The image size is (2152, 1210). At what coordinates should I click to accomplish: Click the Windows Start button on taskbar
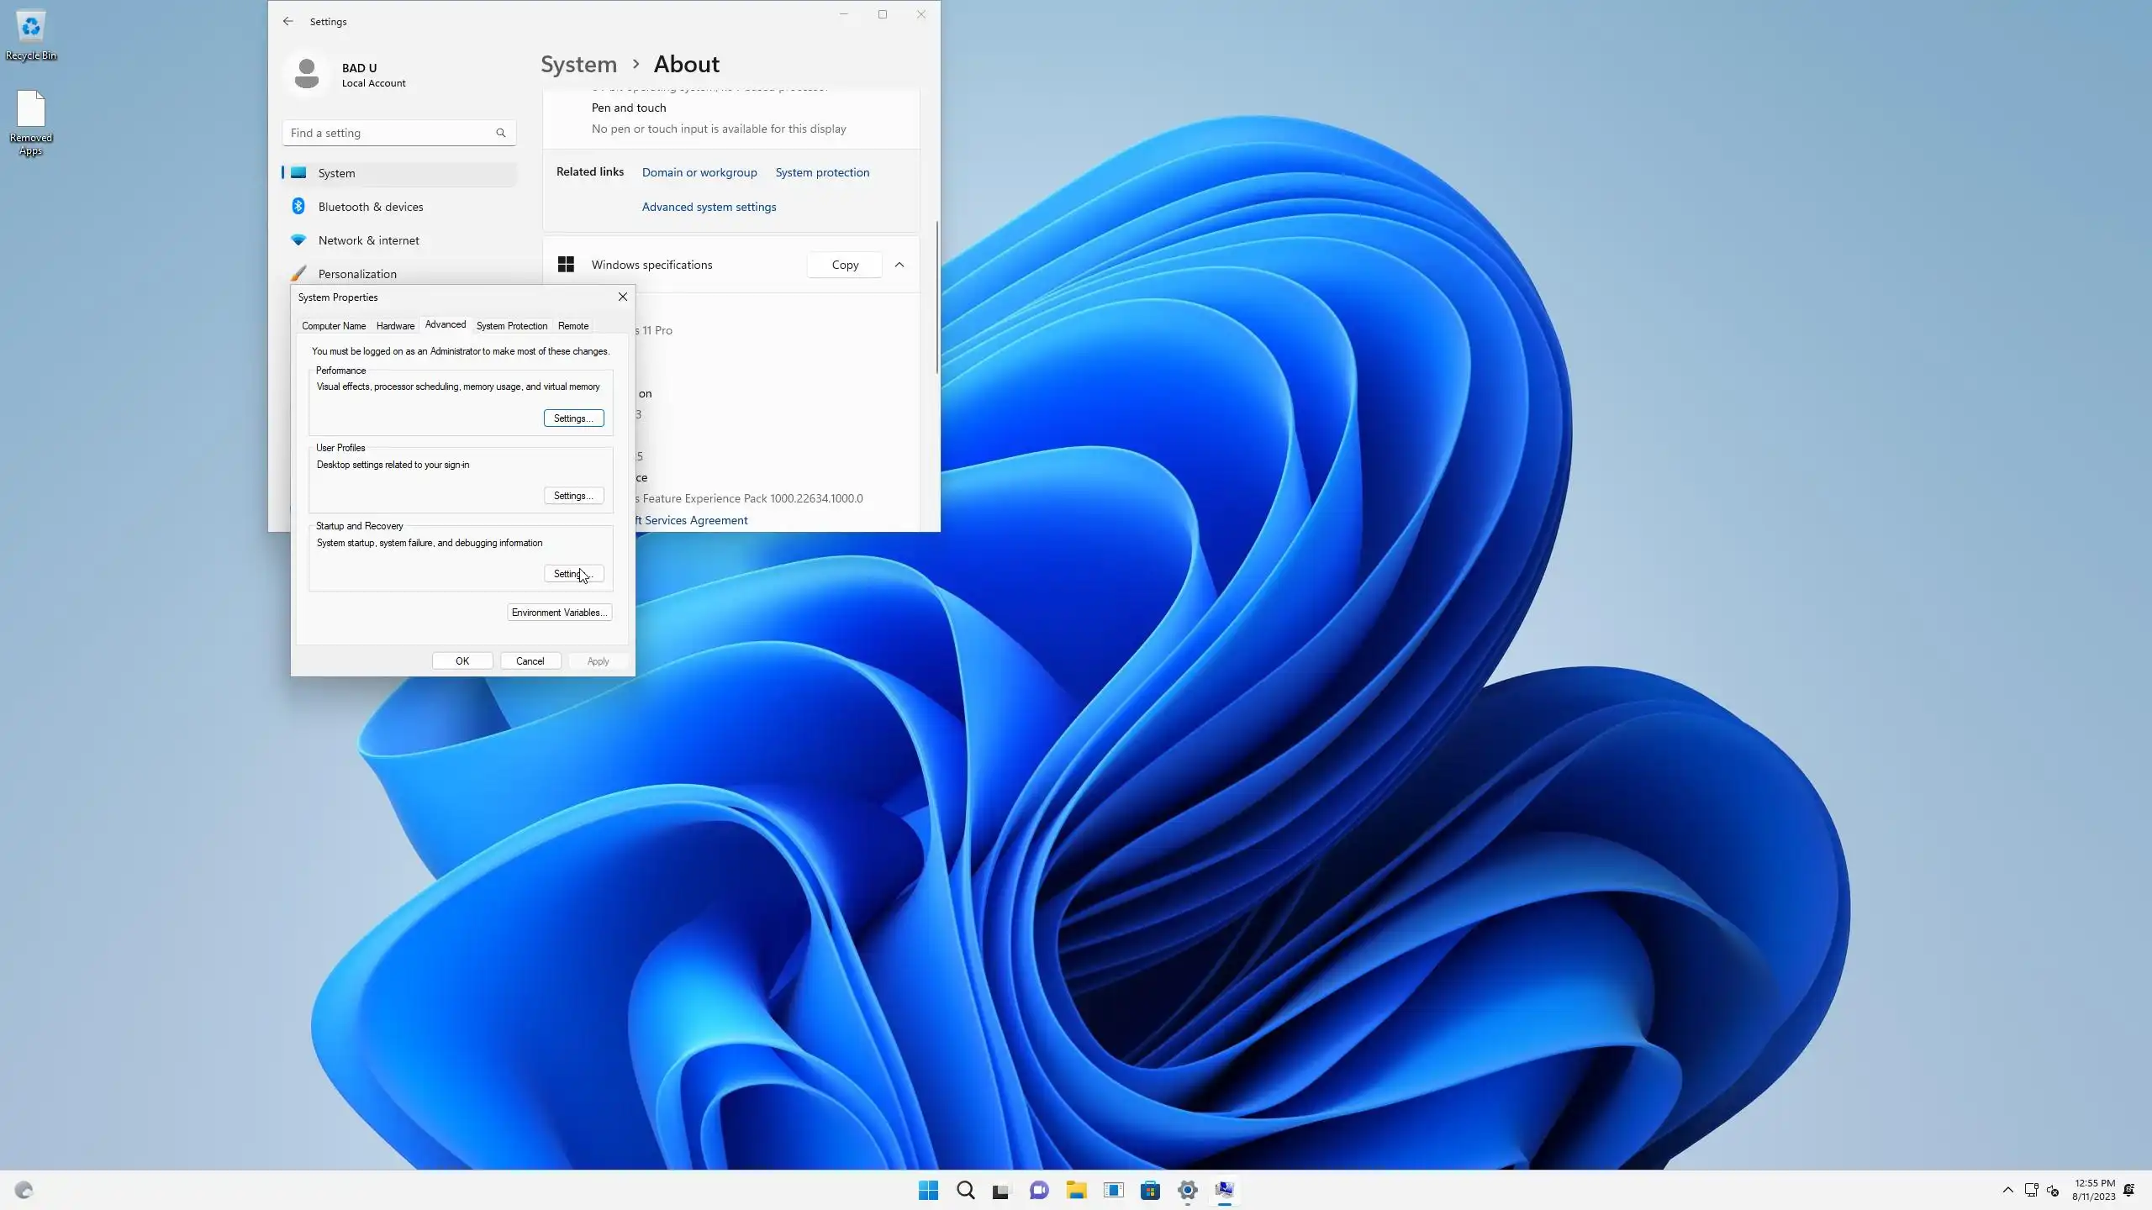[928, 1190]
